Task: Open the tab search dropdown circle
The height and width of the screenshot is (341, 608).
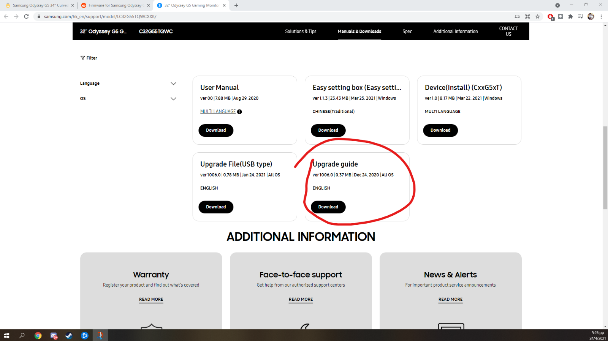Action: click(x=557, y=5)
